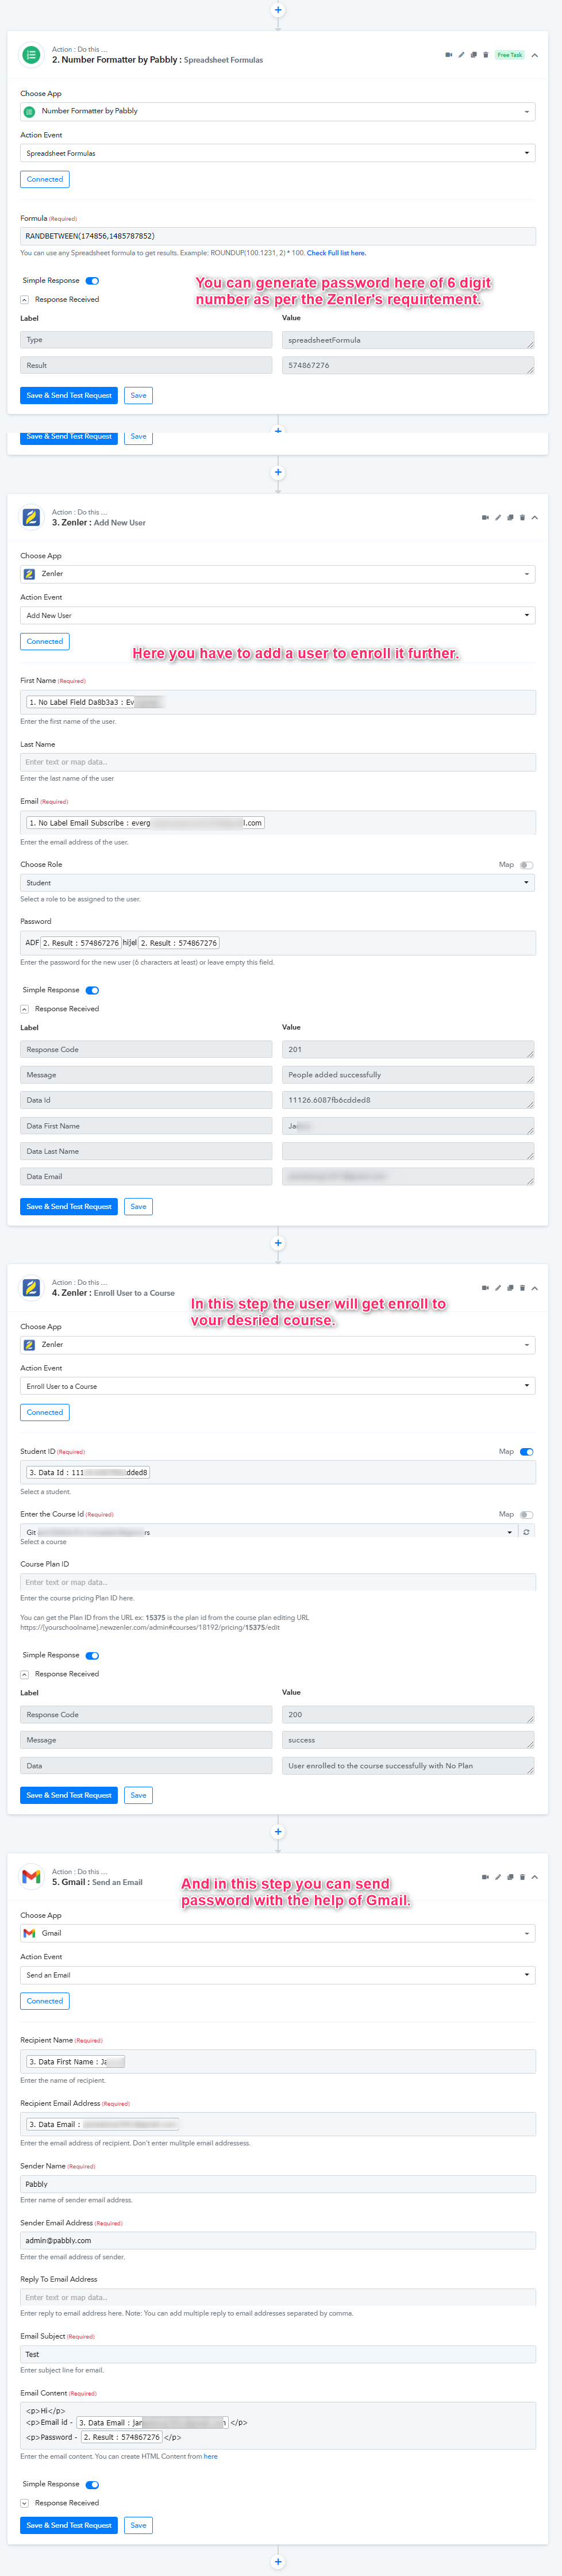562x2576 pixels.
Task: Click the pencil rename icon on step 2
Action: [461, 55]
